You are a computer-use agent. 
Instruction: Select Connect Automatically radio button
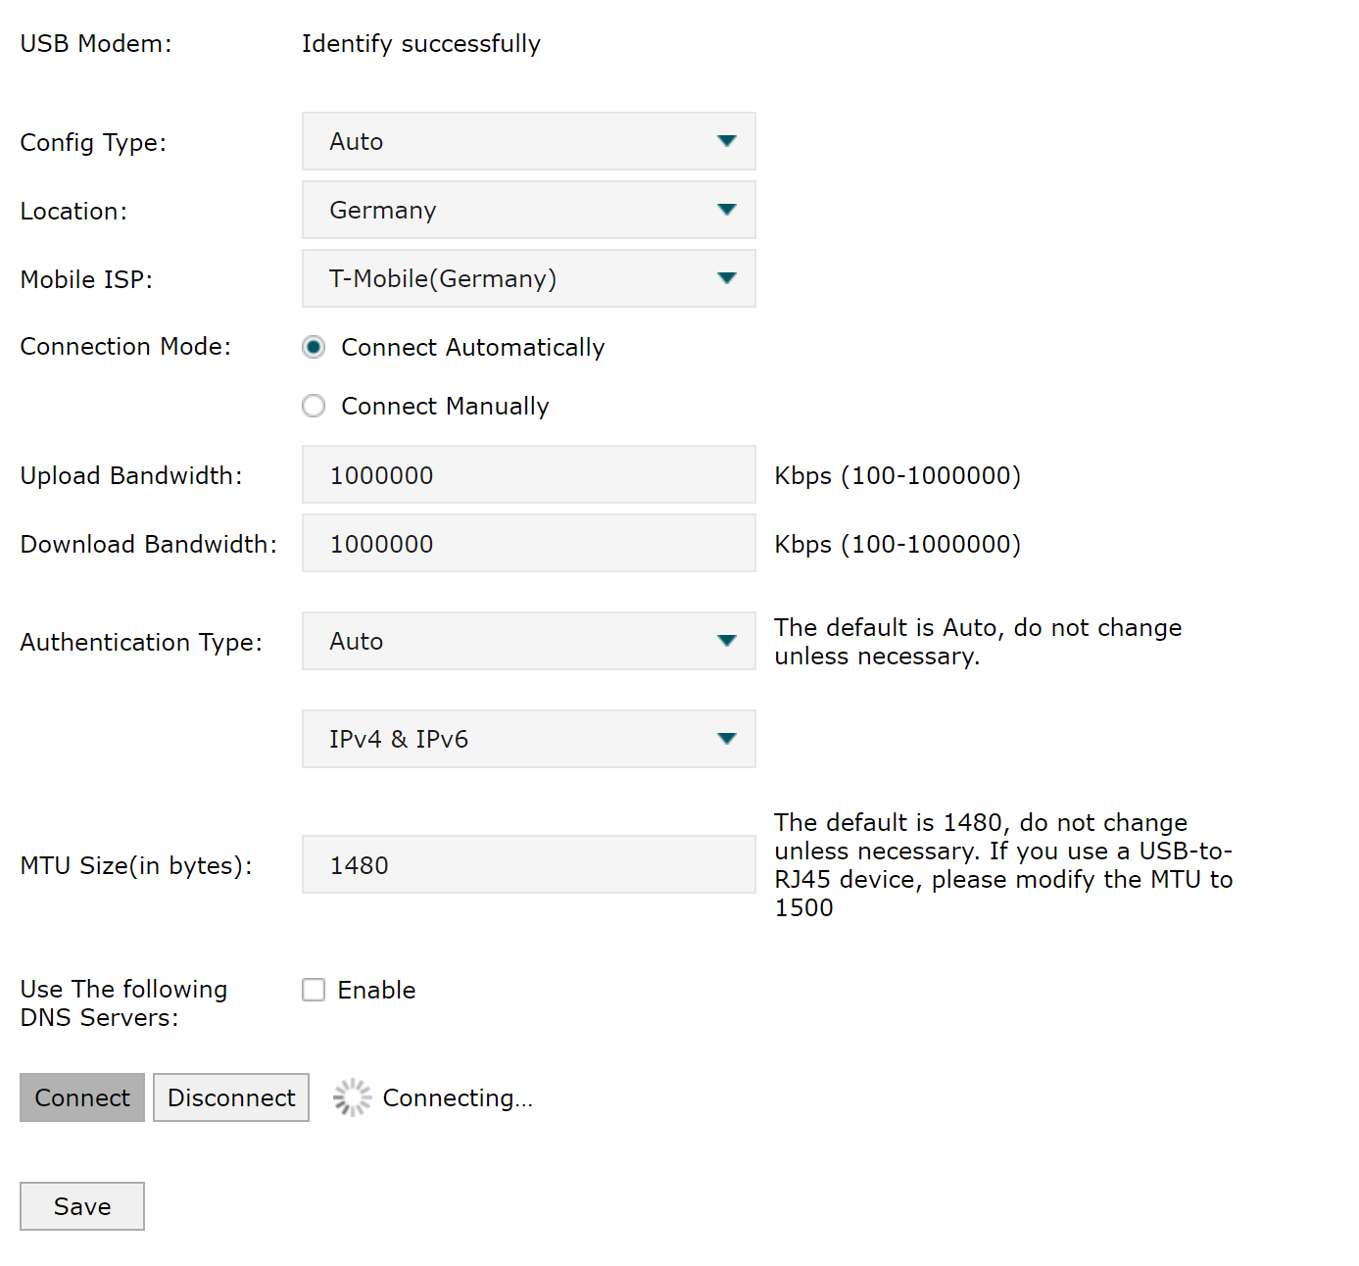tap(314, 348)
